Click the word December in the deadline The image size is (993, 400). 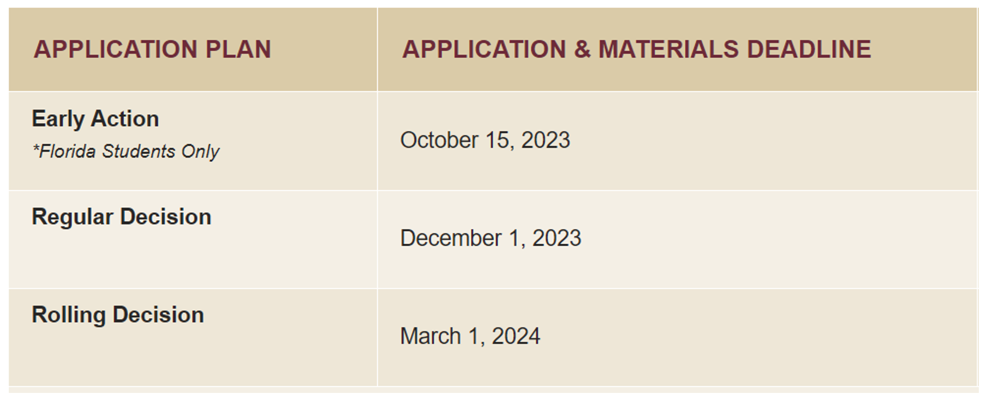pyautogui.click(x=451, y=239)
